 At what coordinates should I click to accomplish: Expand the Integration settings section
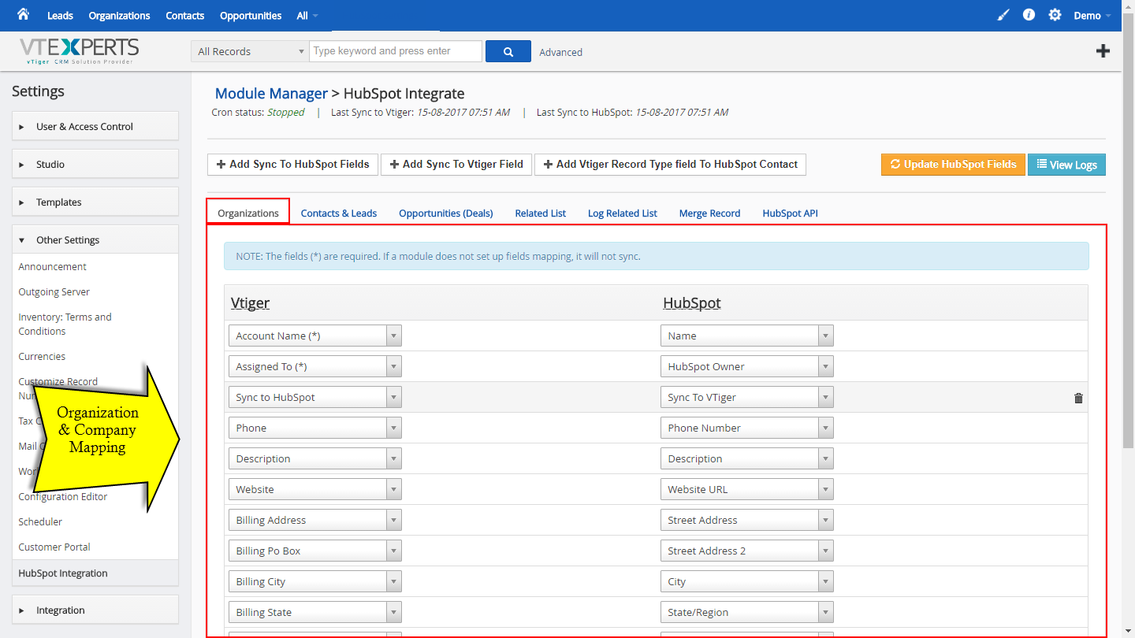(95, 610)
